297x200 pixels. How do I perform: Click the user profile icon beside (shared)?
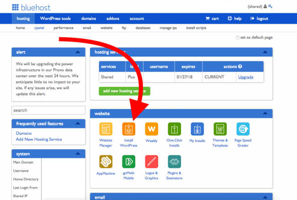265,6
